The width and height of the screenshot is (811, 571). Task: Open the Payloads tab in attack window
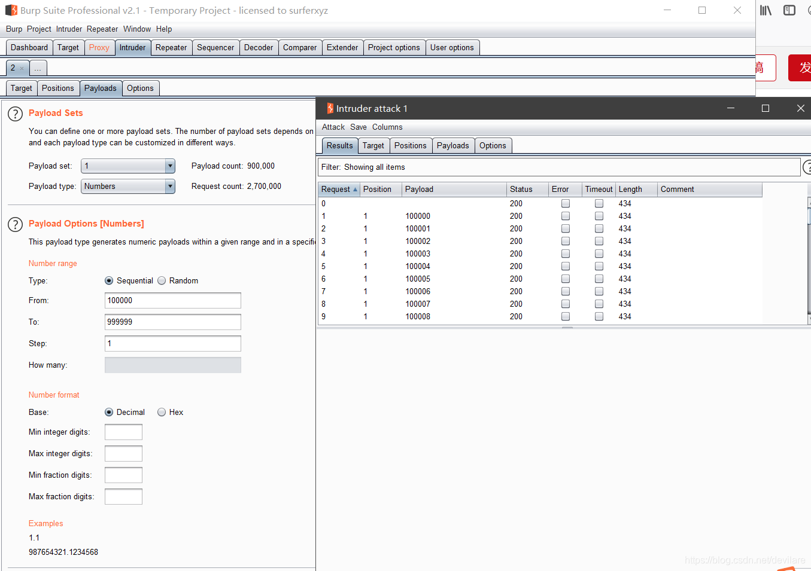point(453,146)
